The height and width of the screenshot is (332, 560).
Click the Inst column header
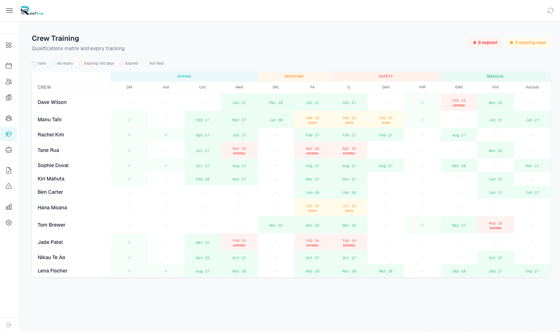tap(166, 87)
